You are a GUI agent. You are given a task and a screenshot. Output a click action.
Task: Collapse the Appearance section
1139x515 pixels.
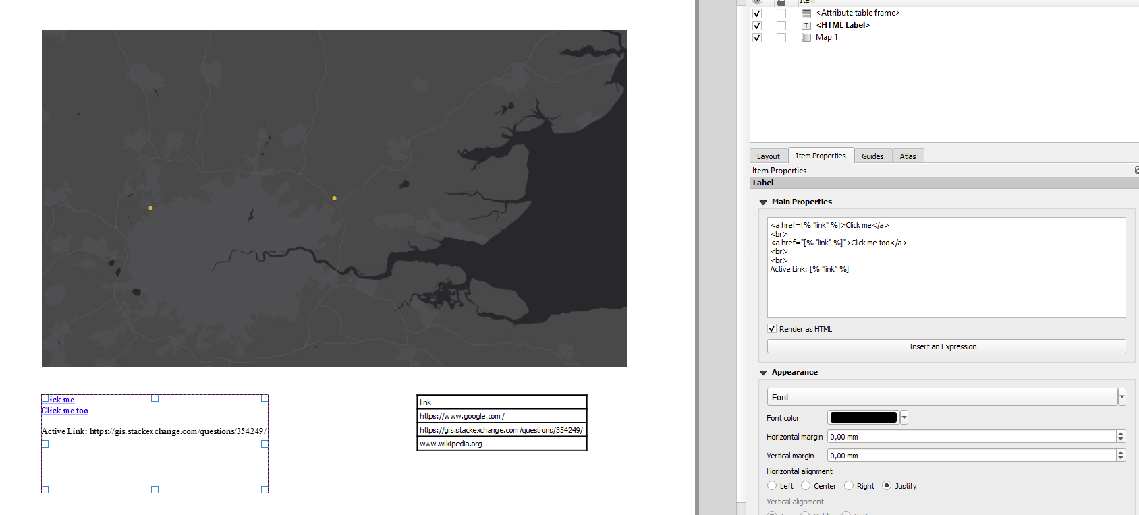click(763, 373)
